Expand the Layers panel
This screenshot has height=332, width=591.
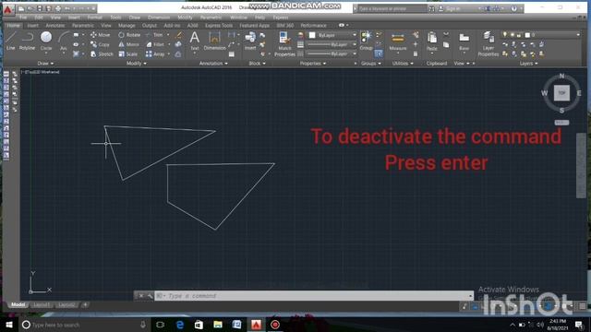(528, 64)
